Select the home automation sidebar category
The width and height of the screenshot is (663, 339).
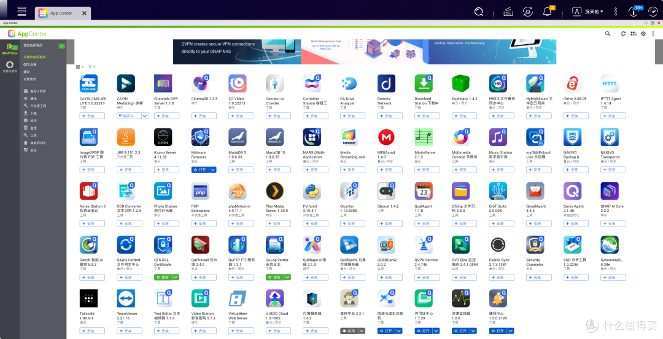point(36,142)
